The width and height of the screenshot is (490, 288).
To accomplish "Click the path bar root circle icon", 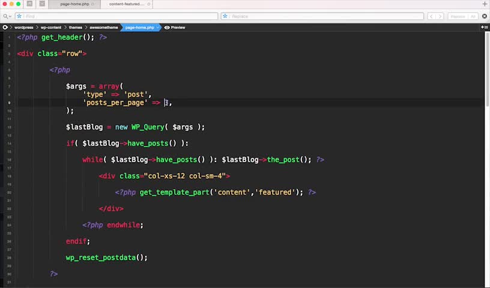I will pyautogui.click(x=5, y=28).
